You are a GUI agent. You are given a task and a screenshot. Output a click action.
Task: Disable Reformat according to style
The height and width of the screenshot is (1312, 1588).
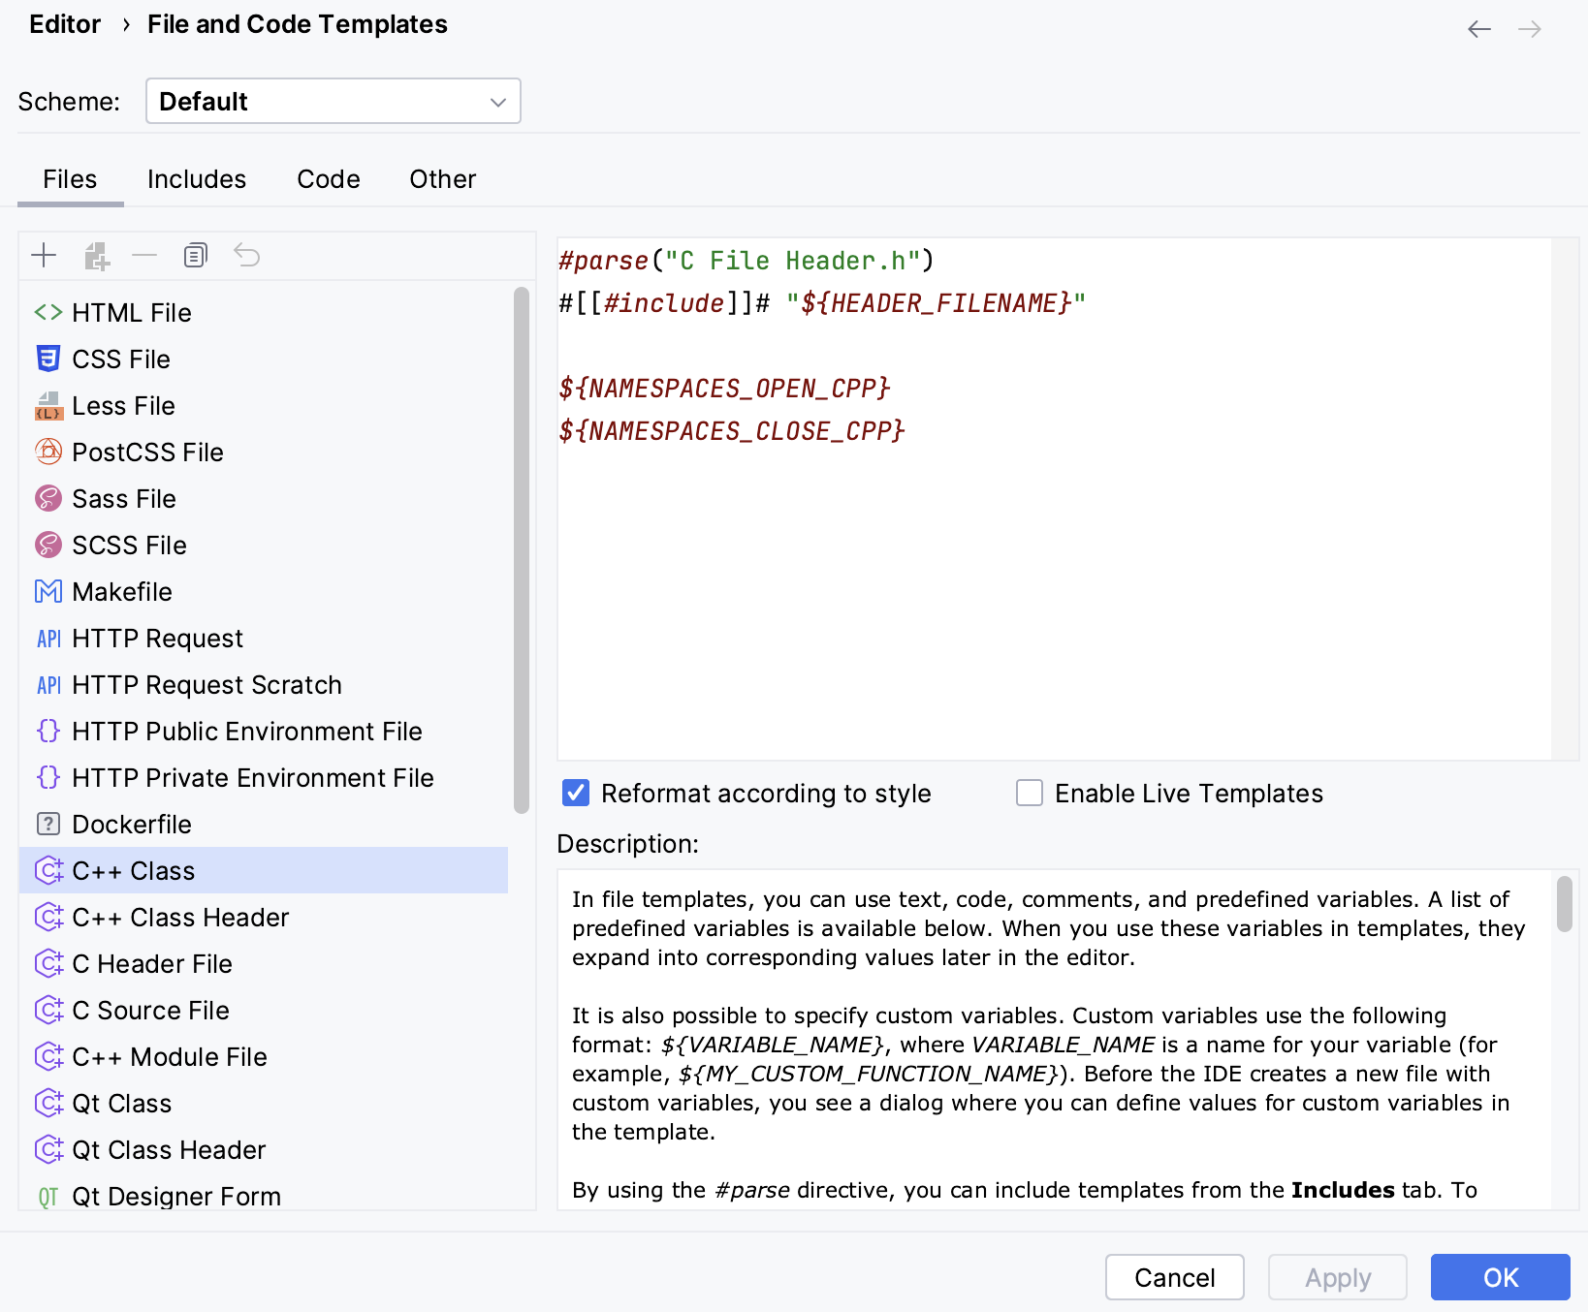pos(575,793)
